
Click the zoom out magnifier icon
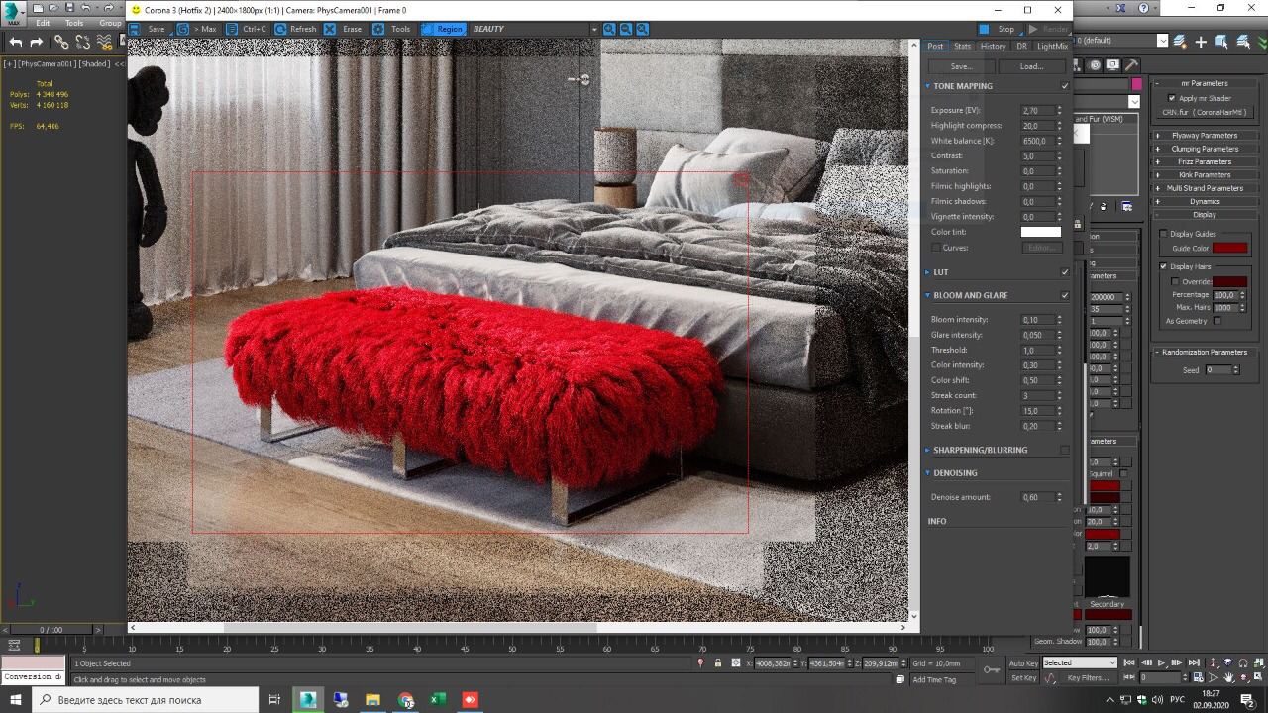coord(626,29)
